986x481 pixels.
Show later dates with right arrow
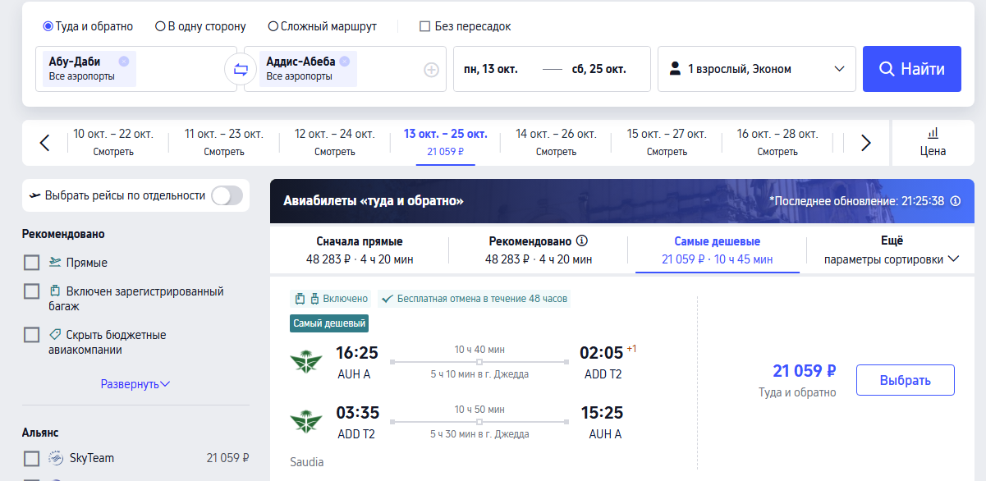pyautogui.click(x=865, y=143)
